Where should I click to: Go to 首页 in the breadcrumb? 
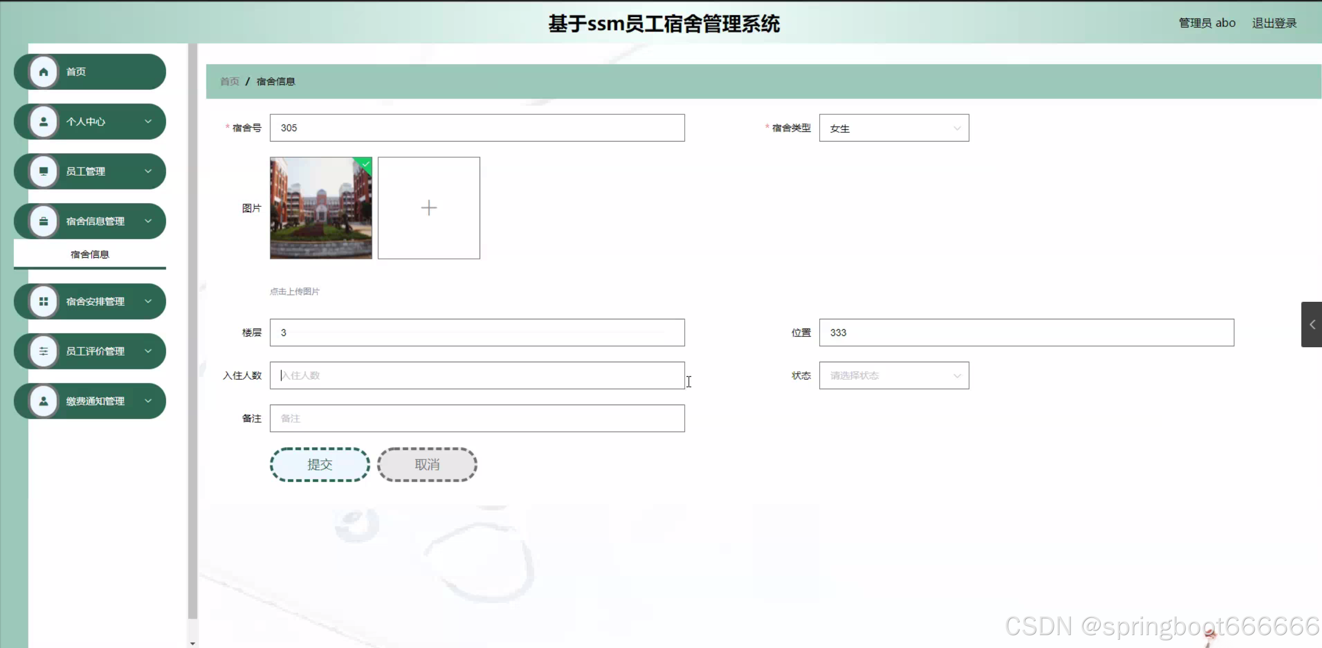pos(229,82)
